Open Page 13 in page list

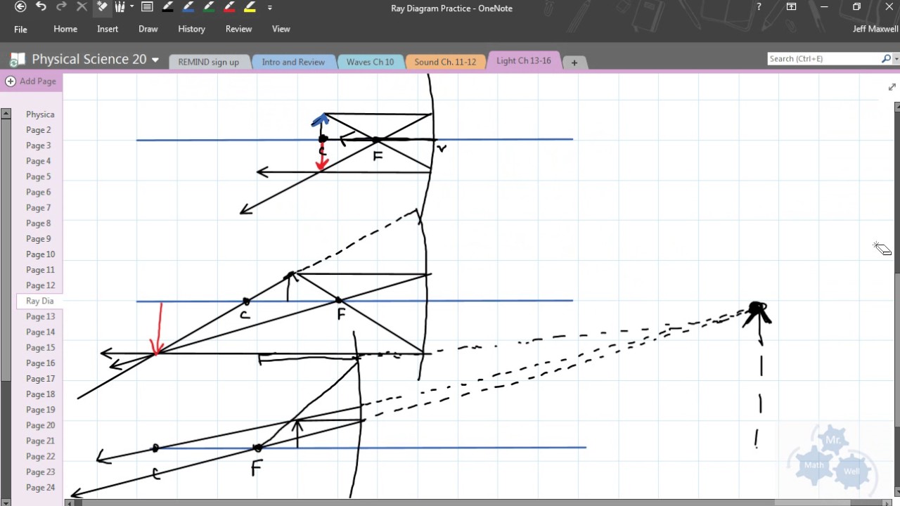39,316
